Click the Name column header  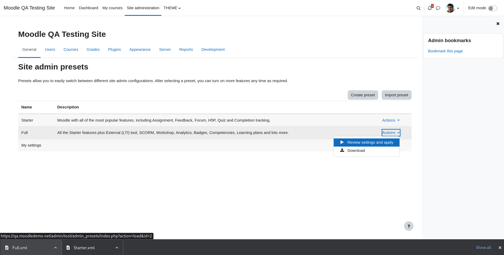click(27, 107)
